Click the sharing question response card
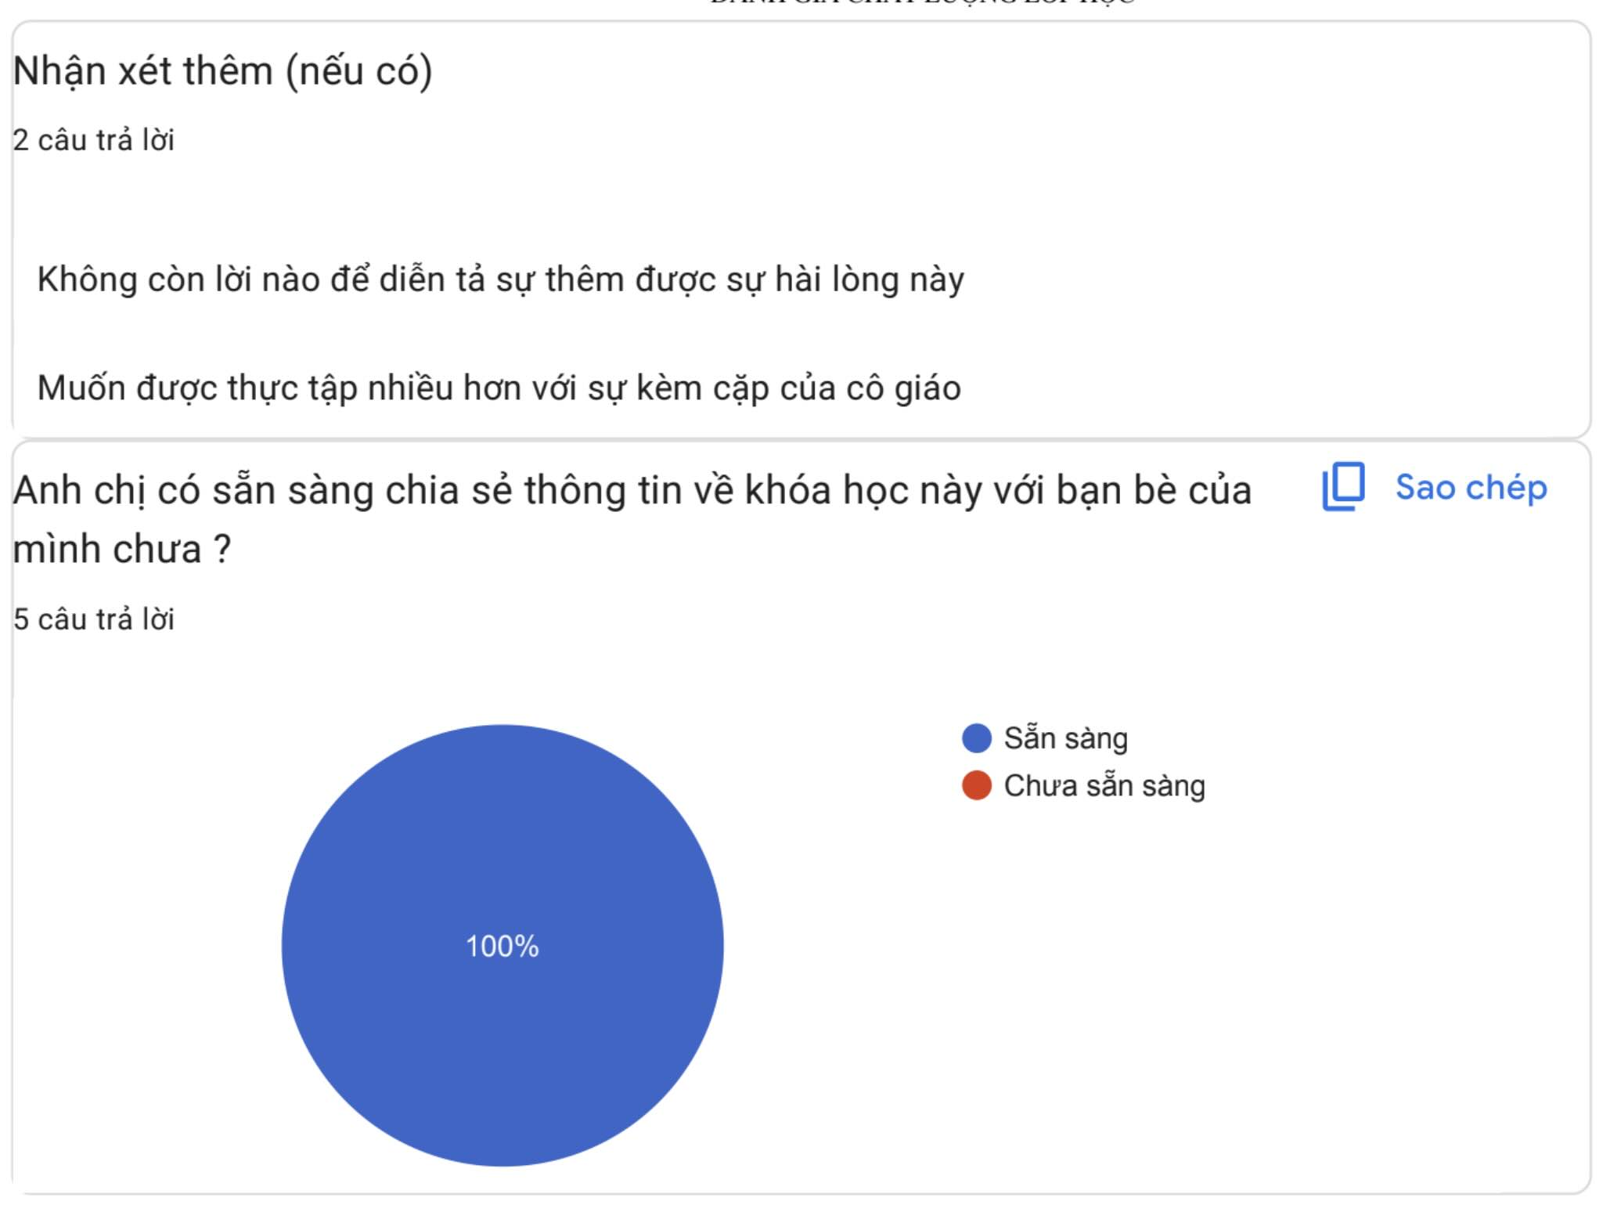Image resolution: width=1603 pixels, height=1212 pixels. 801,822
